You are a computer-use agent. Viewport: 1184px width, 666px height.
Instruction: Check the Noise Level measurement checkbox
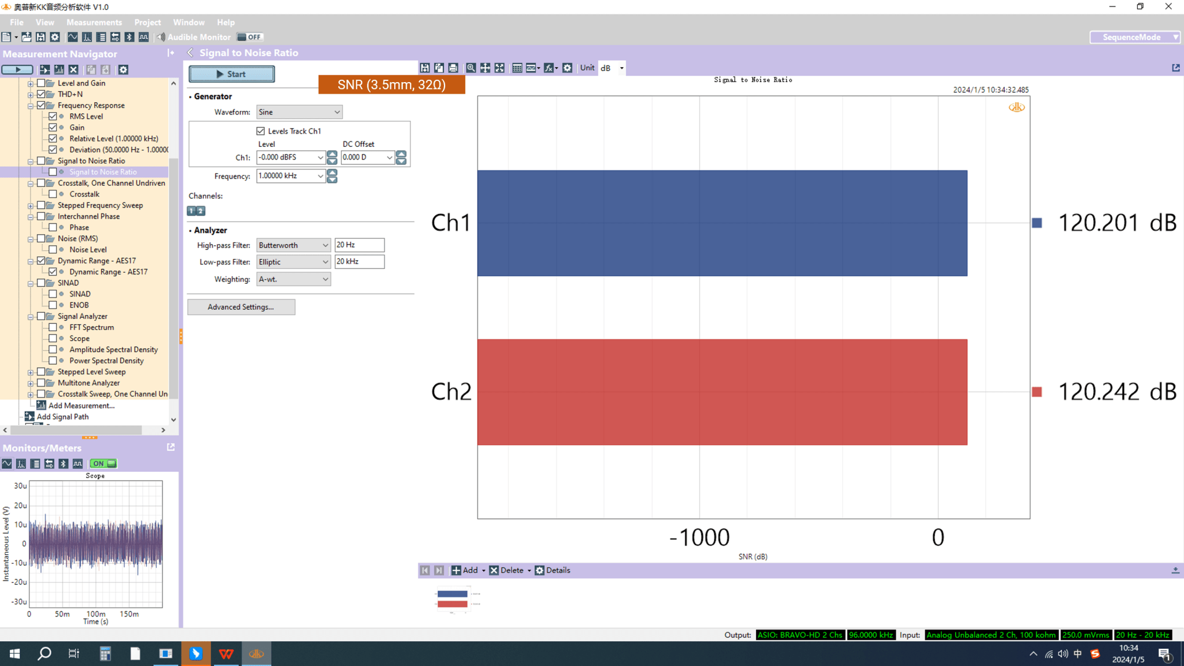point(53,250)
